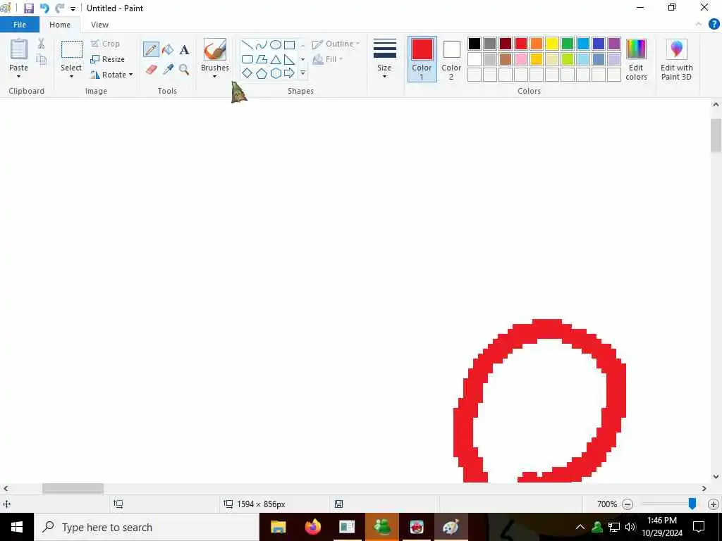
Task: Click the zoom in plus button
Action: [714, 504]
